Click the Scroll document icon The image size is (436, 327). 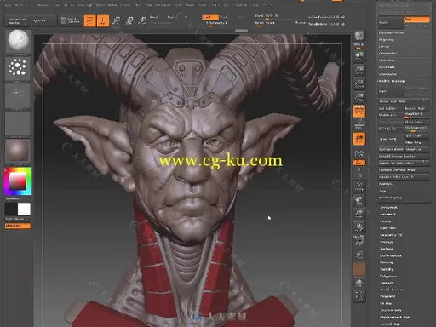tap(359, 55)
